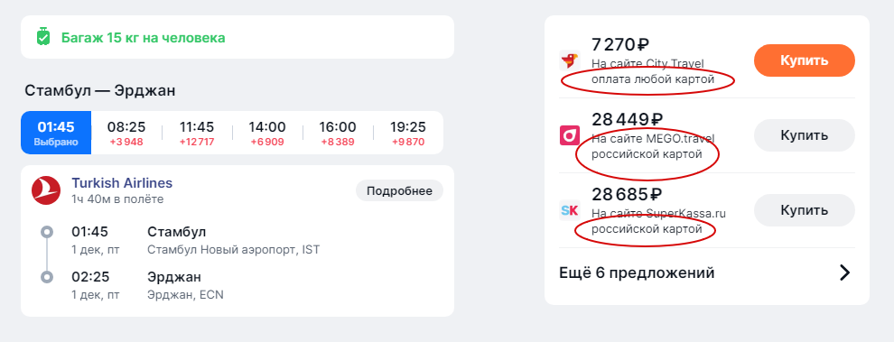Choose the 11:45 departure time option
Viewport: 894px width, 342px height.
[x=197, y=133]
